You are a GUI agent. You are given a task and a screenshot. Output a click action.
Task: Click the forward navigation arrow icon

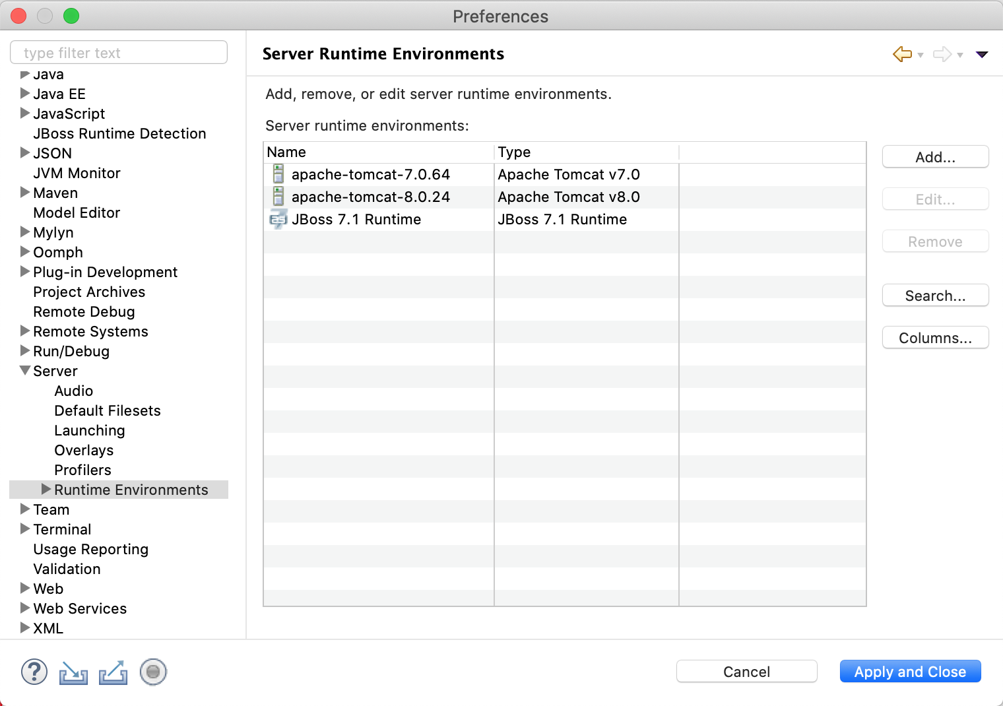942,54
